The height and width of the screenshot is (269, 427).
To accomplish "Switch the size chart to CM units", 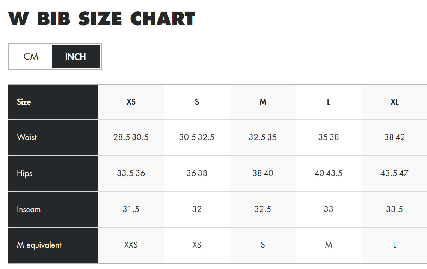I will pos(31,57).
